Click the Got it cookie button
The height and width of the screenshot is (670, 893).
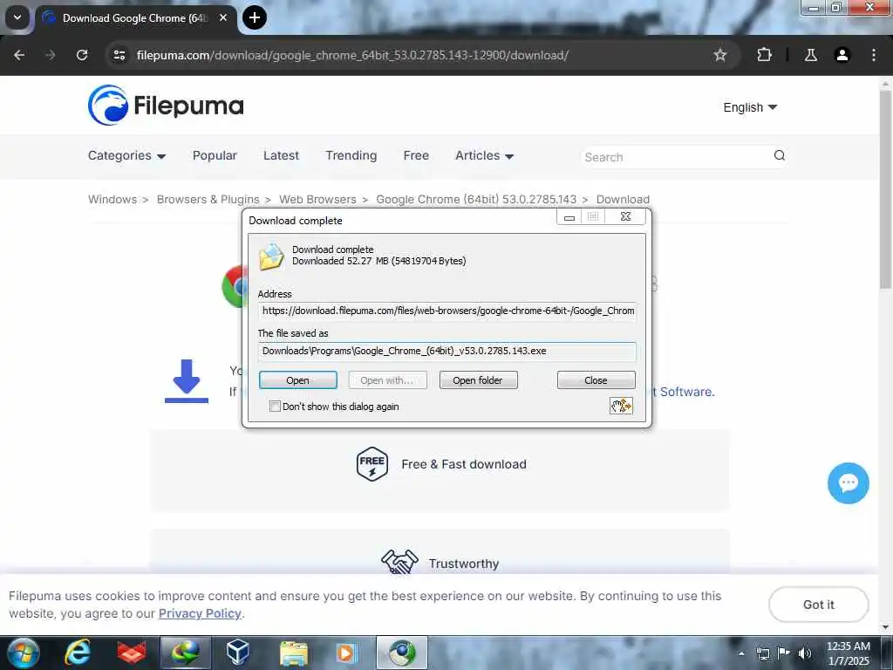click(818, 605)
